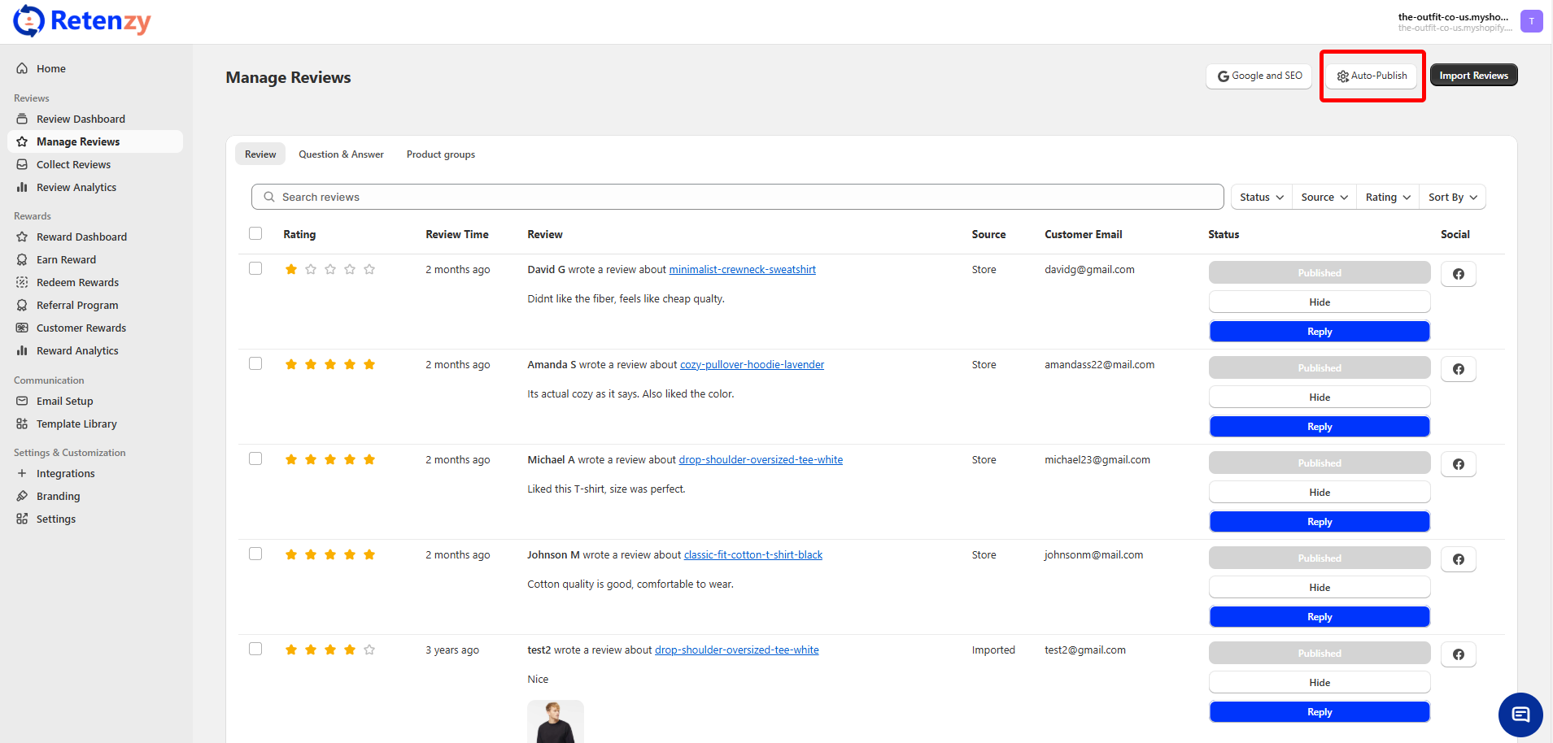
Task: Open the minimalist-crewneck-sweatshirt product link
Action: 742,269
